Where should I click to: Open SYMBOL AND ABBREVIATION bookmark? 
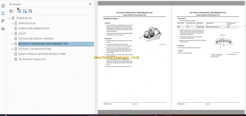coord(34,29)
